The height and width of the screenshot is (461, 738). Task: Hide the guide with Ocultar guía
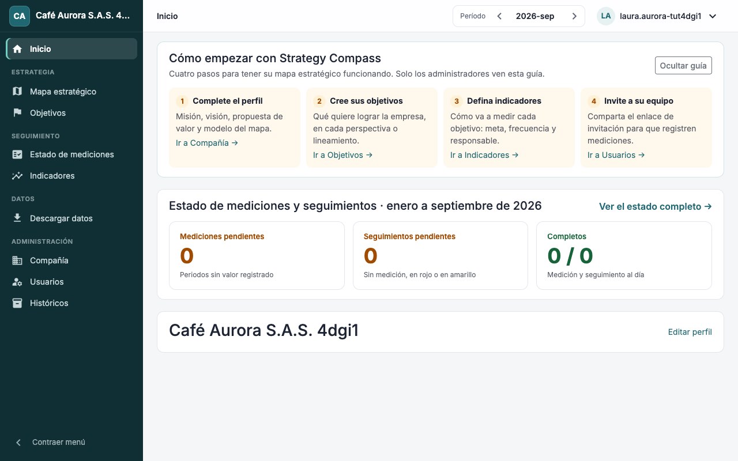point(683,66)
